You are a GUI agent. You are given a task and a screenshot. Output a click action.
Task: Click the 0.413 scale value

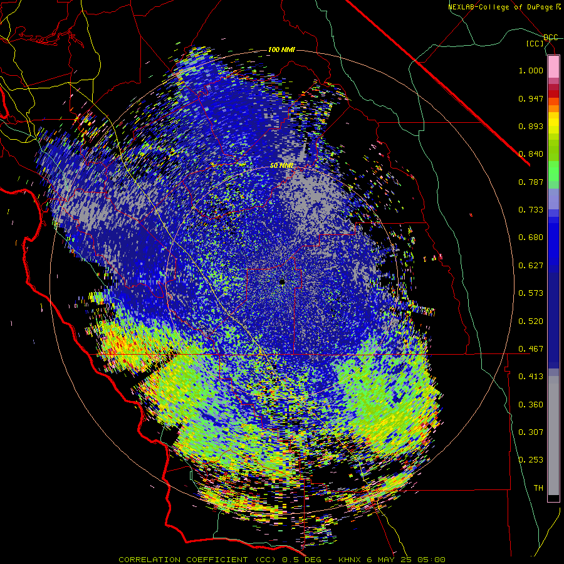pyautogui.click(x=531, y=377)
